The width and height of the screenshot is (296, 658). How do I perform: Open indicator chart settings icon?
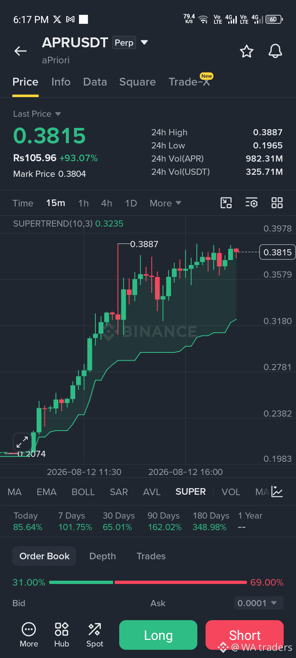277,492
